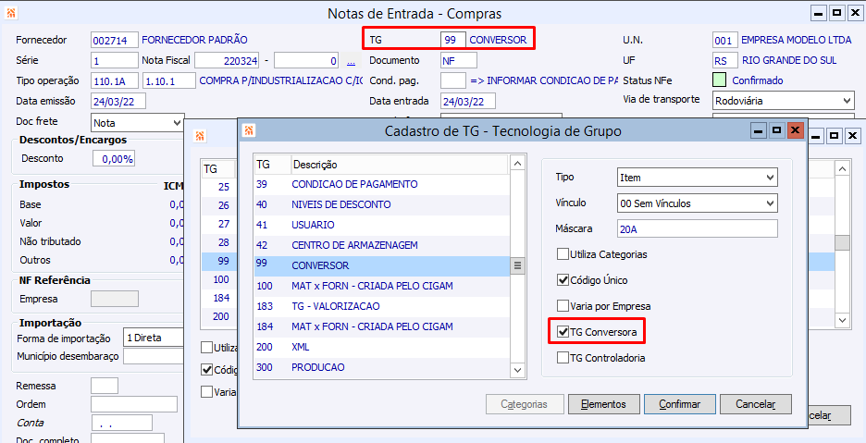This screenshot has height=443, width=866.
Task: Click the Máscara field containing 20A
Action: [697, 228]
